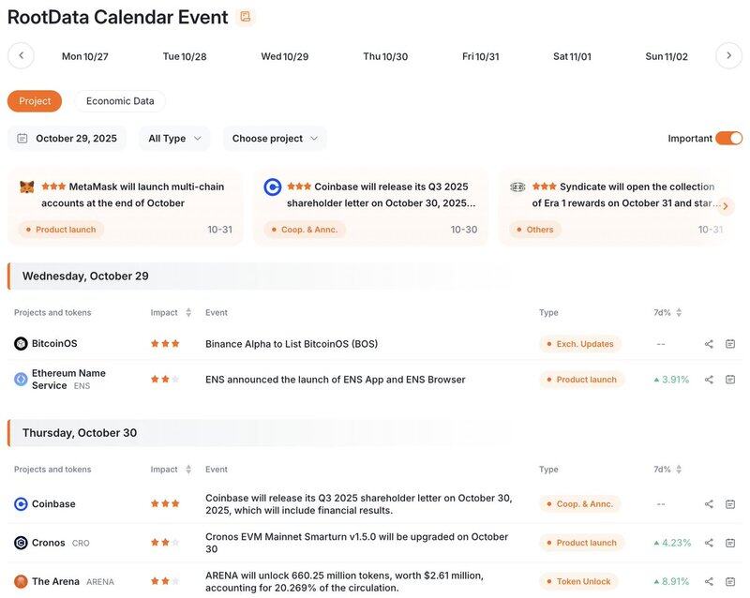Sort Thursday events by 7d% change
The width and height of the screenshot is (750, 598).
[x=679, y=470]
